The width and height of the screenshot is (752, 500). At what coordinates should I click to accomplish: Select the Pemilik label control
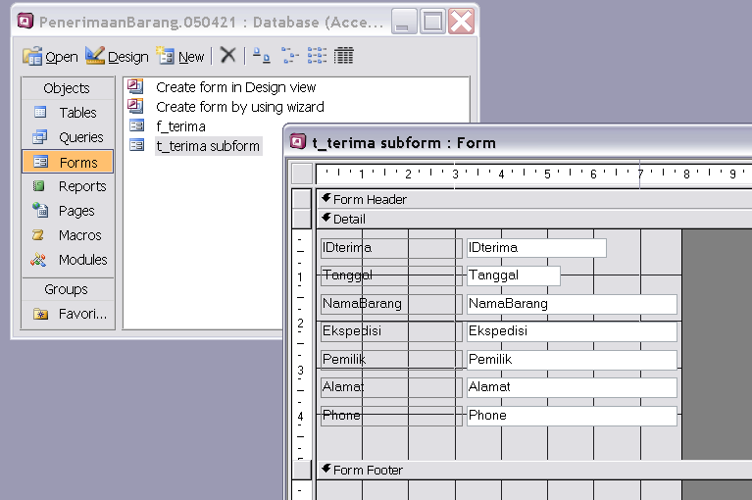tap(391, 360)
